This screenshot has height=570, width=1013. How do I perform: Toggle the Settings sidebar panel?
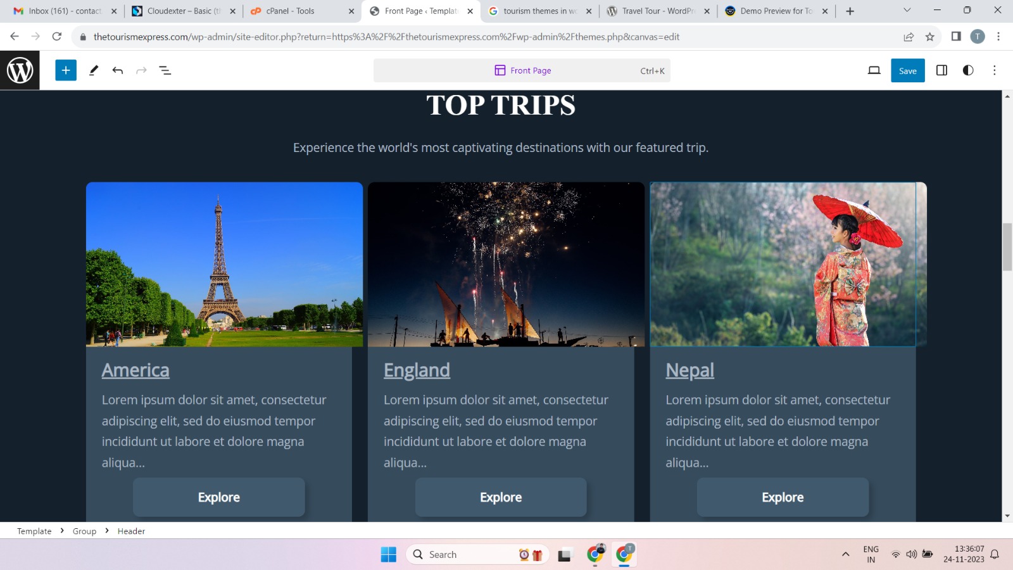941,70
